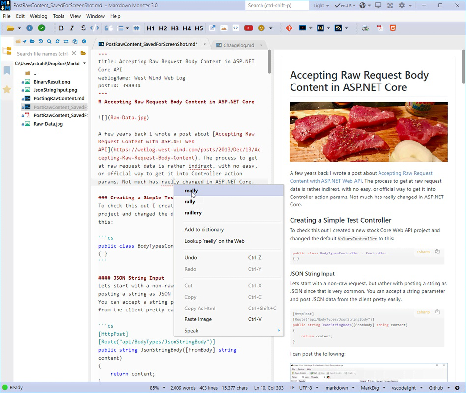This screenshot has width=466, height=393.
Task: Apply the H1 heading style
Action: (x=150, y=28)
